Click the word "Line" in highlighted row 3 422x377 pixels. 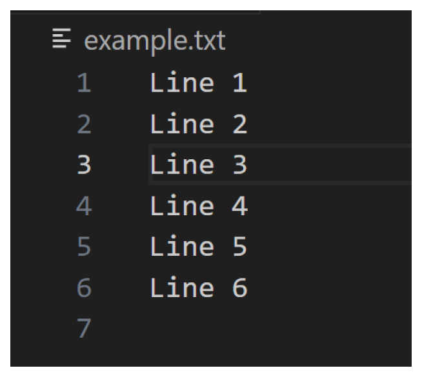pyautogui.click(x=182, y=165)
